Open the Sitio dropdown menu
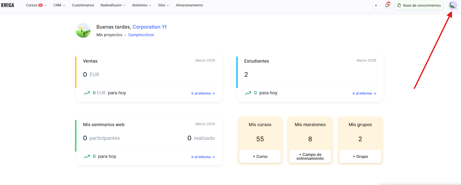 pyautogui.click(x=163, y=5)
